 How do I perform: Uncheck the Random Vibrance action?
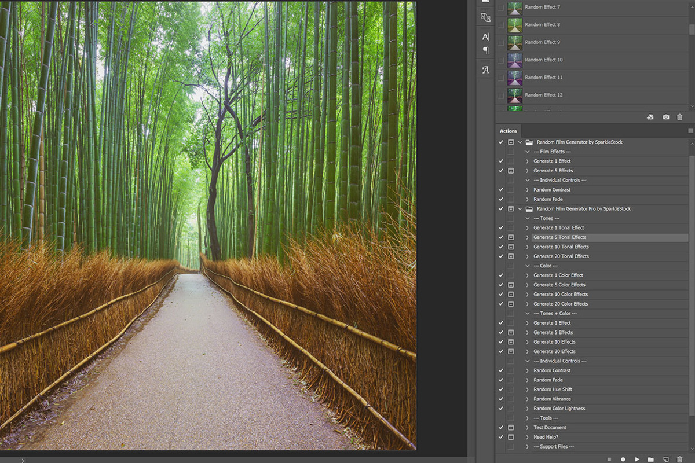[x=501, y=399]
